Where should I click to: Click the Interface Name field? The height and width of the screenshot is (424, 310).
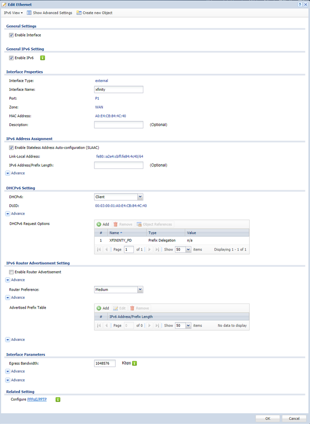click(x=119, y=90)
